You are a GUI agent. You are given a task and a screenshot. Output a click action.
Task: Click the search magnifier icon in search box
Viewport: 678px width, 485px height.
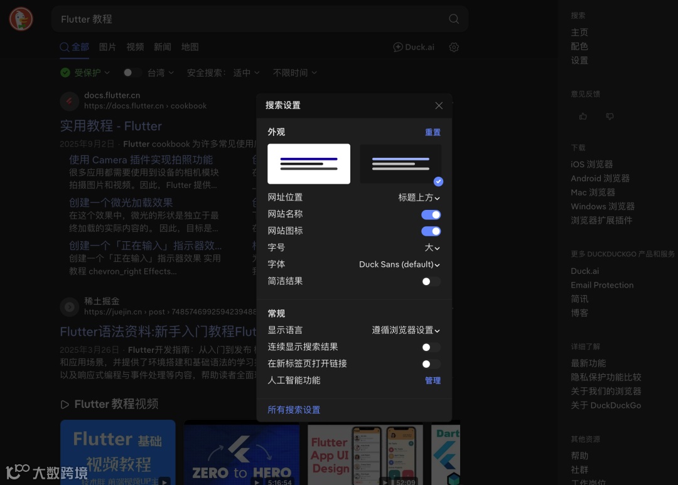coord(454,19)
